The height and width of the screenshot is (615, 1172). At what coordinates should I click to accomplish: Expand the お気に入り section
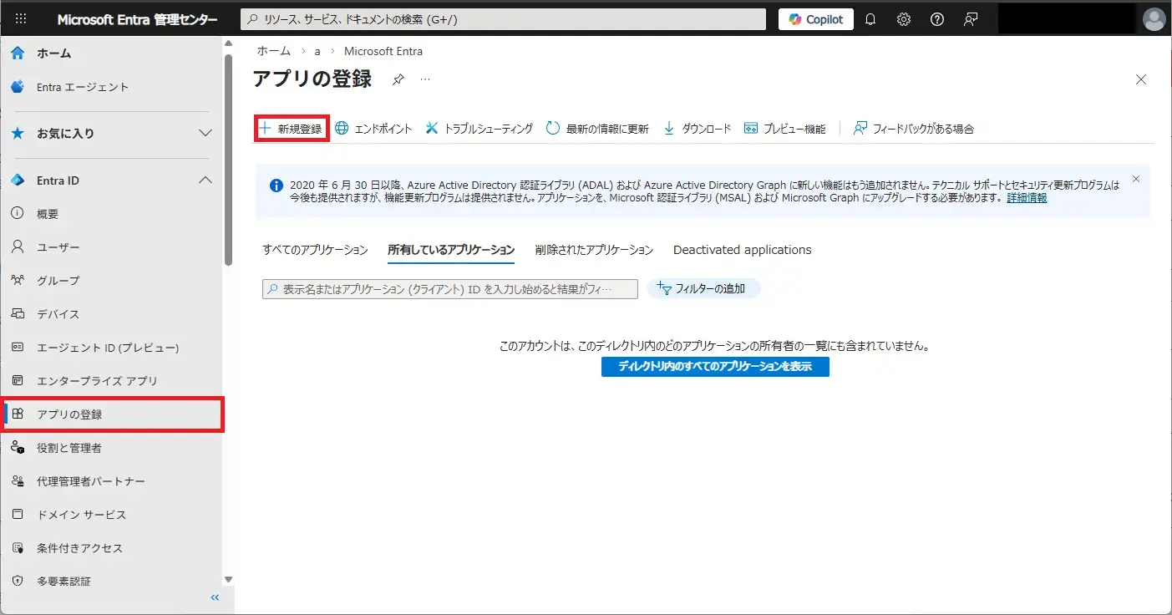pyautogui.click(x=205, y=133)
